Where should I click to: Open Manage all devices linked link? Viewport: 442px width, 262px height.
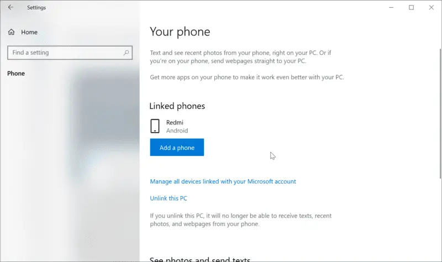click(223, 181)
